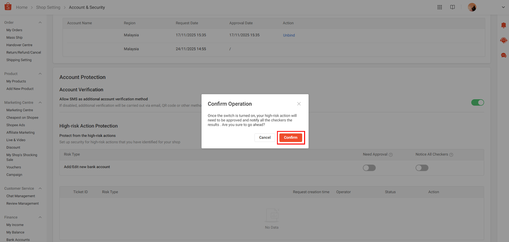Open My Orders in sidebar

14,30
